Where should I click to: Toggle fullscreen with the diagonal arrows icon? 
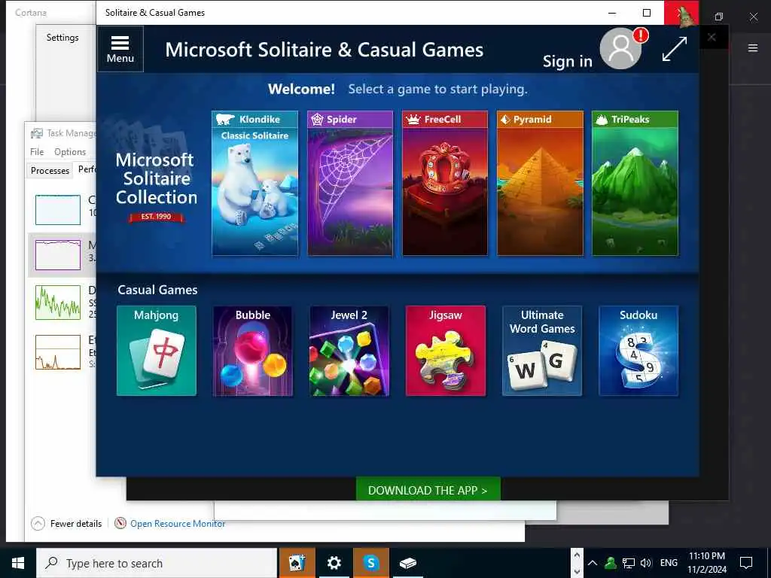click(x=674, y=49)
